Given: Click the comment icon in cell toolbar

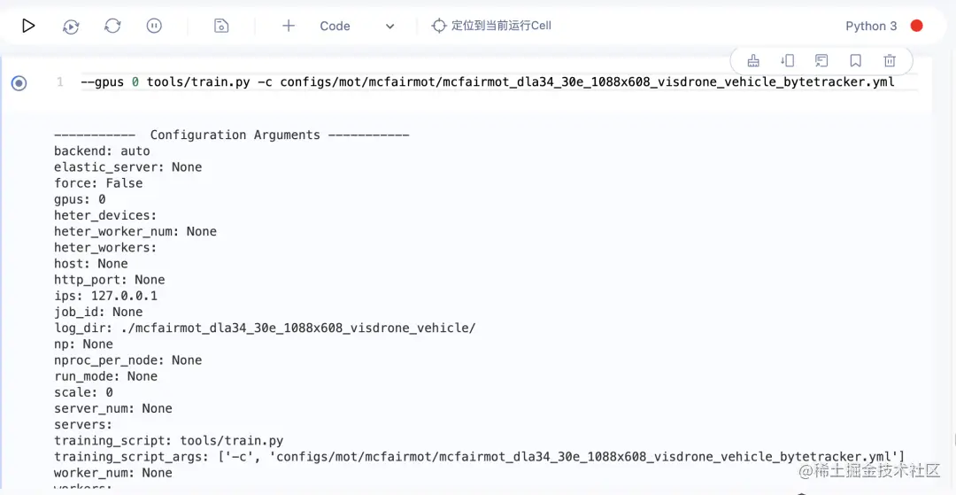Looking at the screenshot, I should [x=821, y=60].
